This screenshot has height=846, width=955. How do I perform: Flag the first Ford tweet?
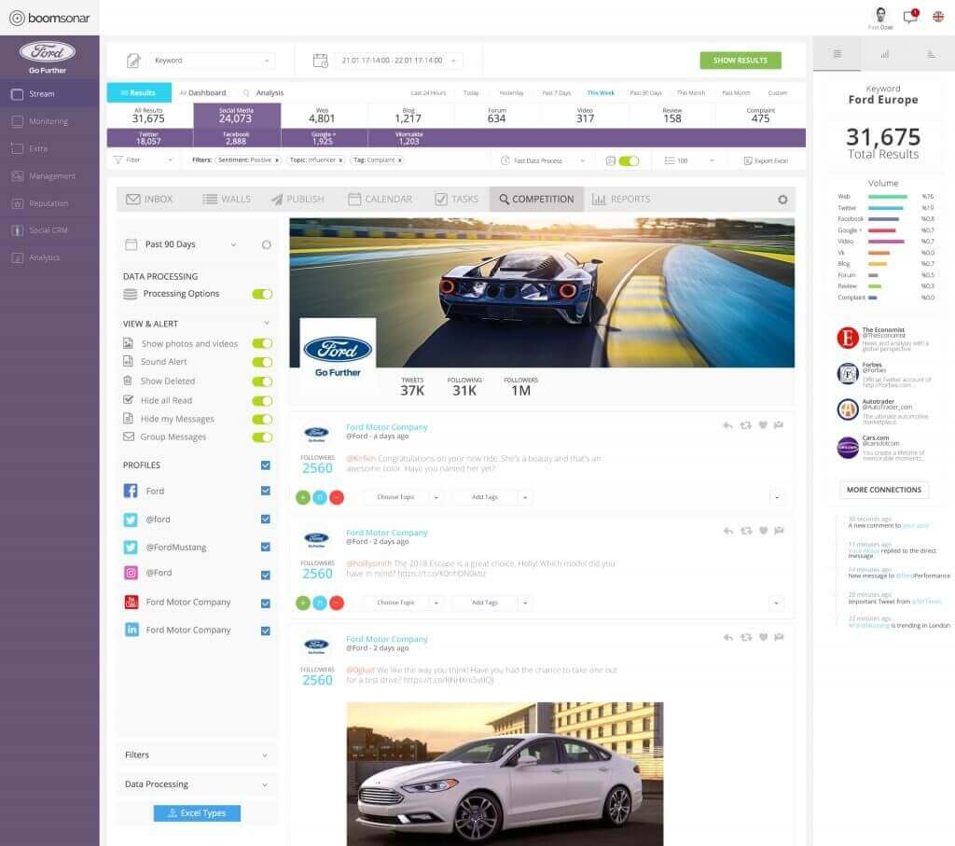click(779, 425)
